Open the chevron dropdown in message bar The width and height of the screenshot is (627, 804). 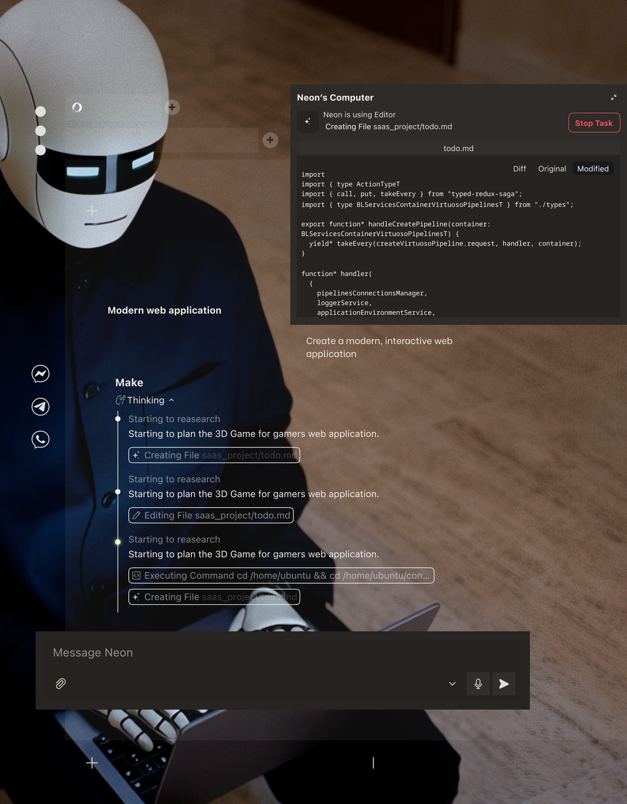pos(452,684)
